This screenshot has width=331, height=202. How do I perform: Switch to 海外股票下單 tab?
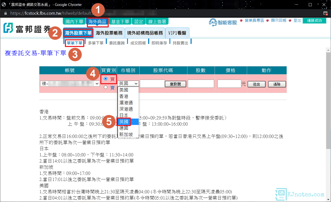78,33
